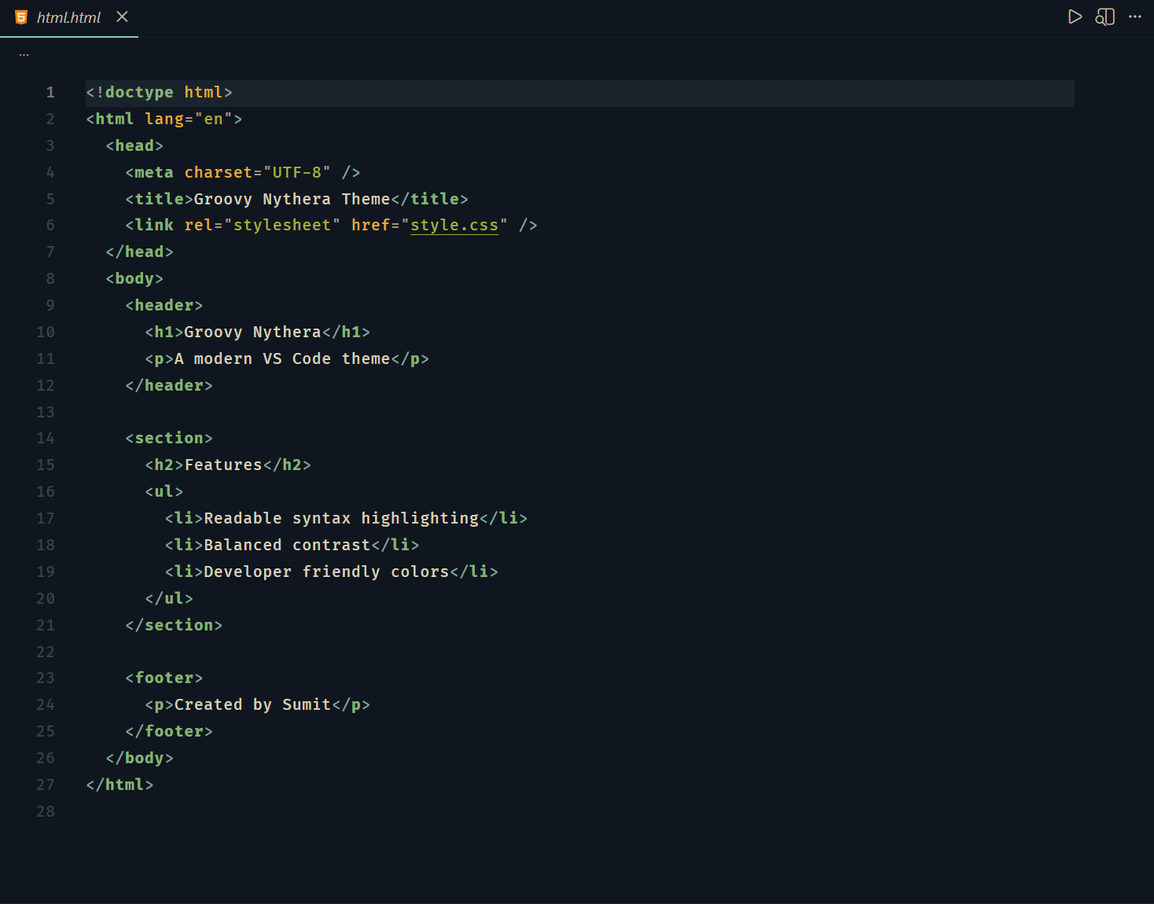Place cursor on the closing </html> tag
1154x904 pixels.
click(x=119, y=784)
